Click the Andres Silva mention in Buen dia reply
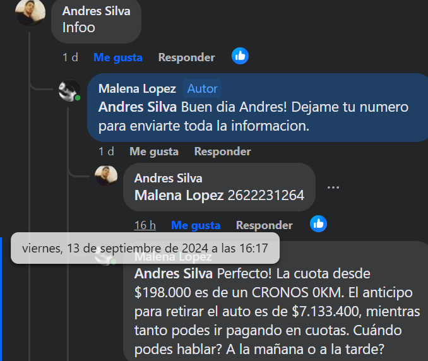428x361 pixels. [137, 107]
